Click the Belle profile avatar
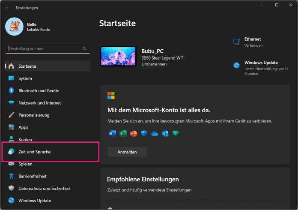 click(x=14, y=27)
